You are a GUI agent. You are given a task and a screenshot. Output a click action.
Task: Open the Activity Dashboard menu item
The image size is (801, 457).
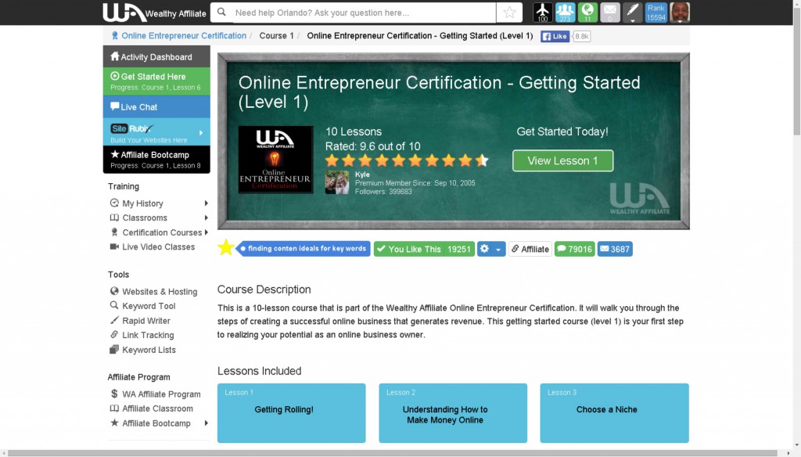[x=156, y=57]
